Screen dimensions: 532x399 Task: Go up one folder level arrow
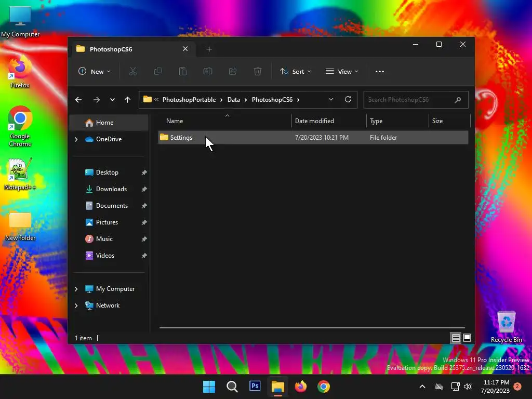pyautogui.click(x=127, y=100)
